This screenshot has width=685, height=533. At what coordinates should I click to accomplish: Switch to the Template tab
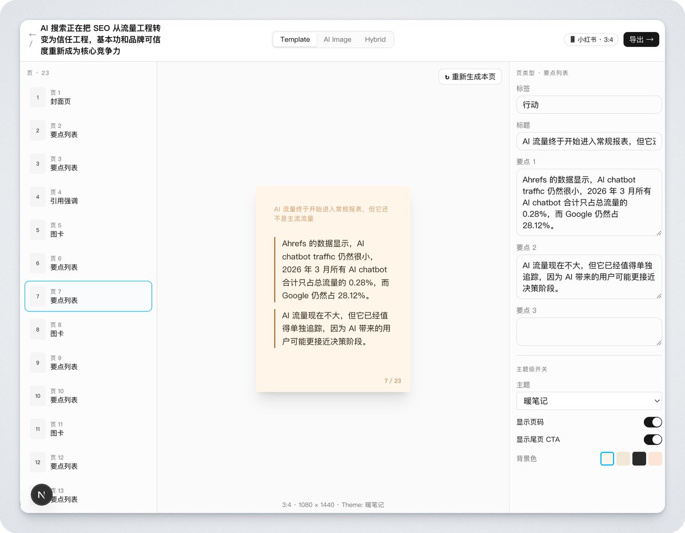[x=295, y=39]
